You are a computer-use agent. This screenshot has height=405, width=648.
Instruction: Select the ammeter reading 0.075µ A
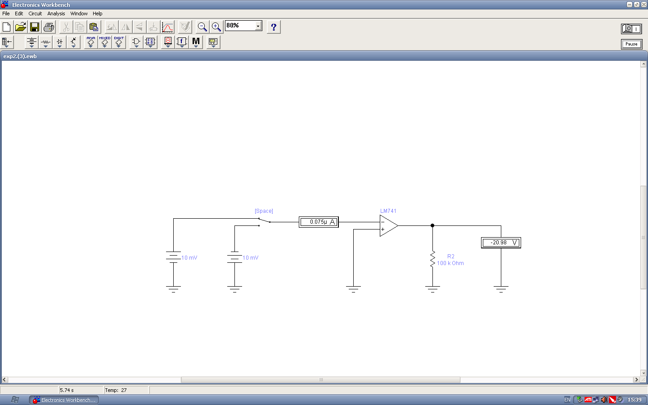point(319,222)
